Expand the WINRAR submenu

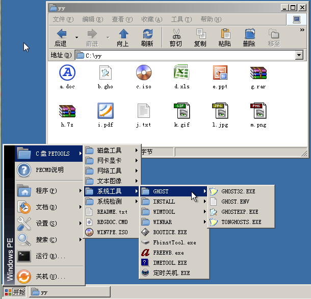(174, 222)
